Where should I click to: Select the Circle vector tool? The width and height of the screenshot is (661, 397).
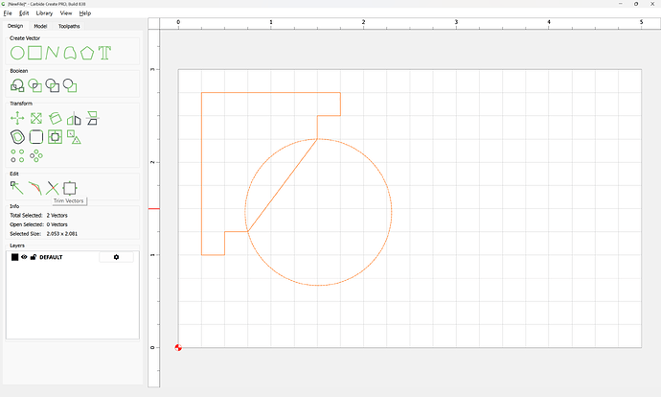pyautogui.click(x=17, y=53)
